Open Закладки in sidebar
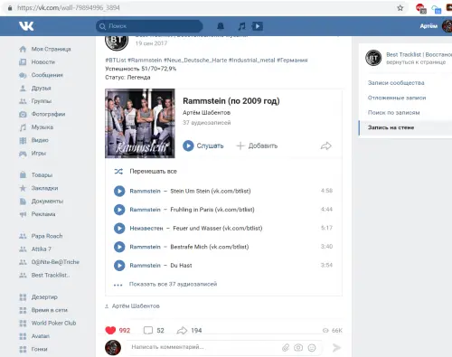The image size is (452, 357). [39, 188]
